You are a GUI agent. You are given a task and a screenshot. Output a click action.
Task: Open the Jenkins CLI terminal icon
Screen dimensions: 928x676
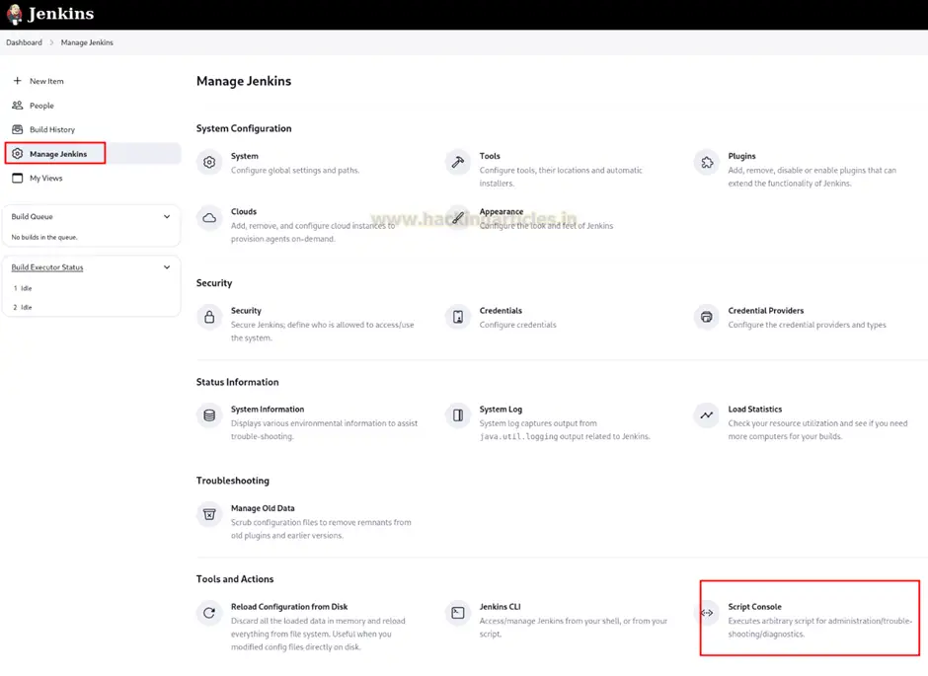(x=458, y=613)
